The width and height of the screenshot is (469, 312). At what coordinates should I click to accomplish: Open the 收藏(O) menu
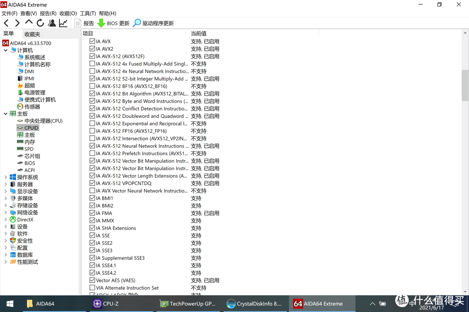coord(68,13)
